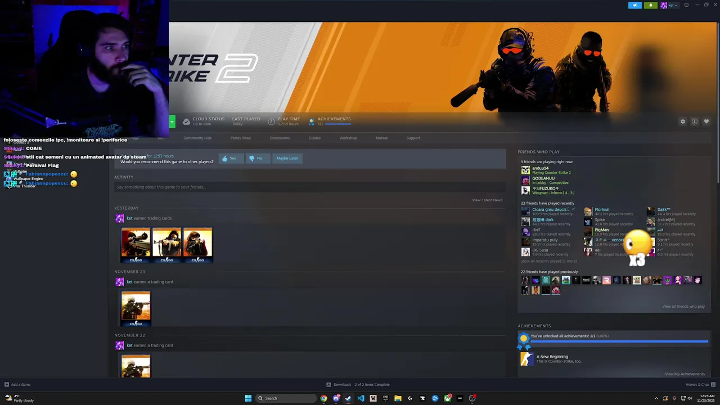Open the Achievements header stat
720x405 pixels.
click(x=331, y=121)
